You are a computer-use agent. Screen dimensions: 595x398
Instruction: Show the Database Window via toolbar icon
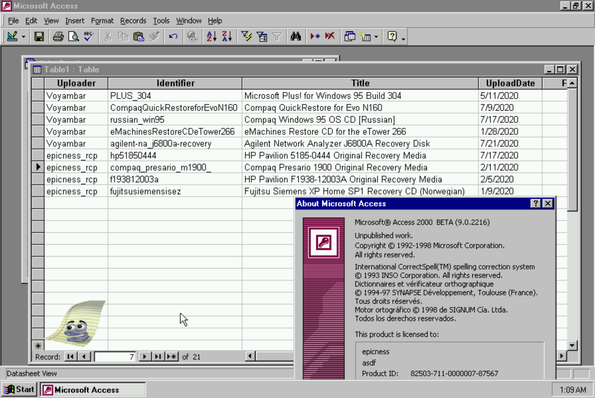click(x=350, y=36)
